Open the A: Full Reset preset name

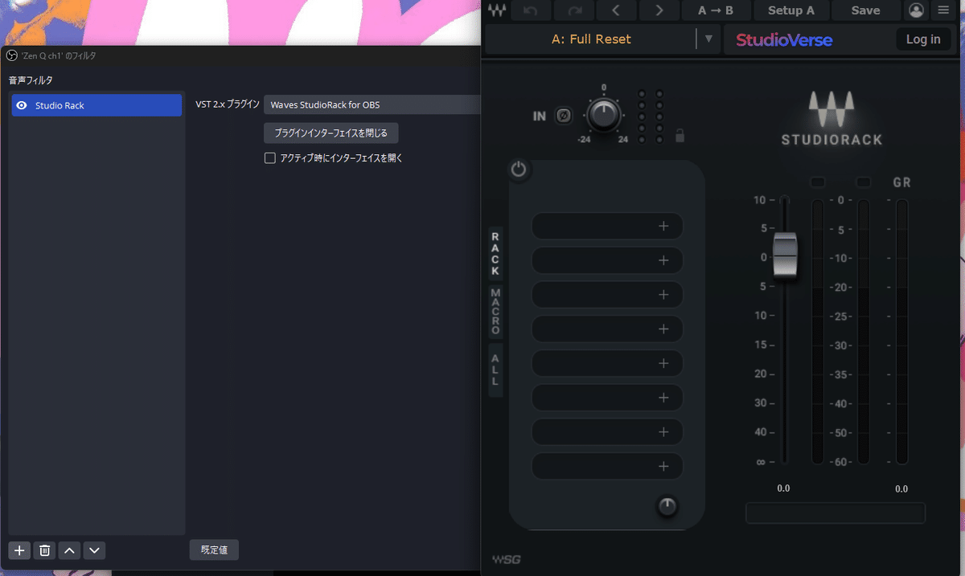tap(591, 39)
